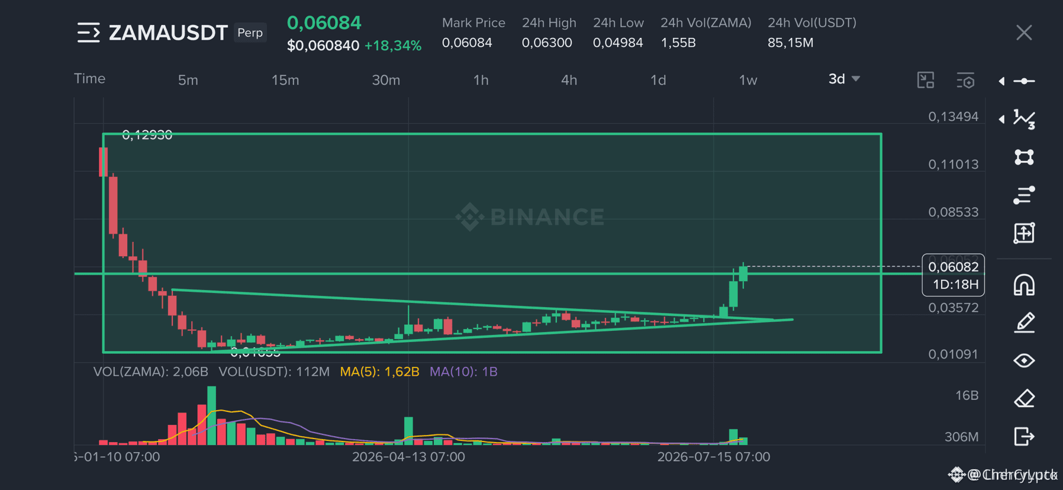Open the 3d timeframe dropdown

click(x=844, y=79)
